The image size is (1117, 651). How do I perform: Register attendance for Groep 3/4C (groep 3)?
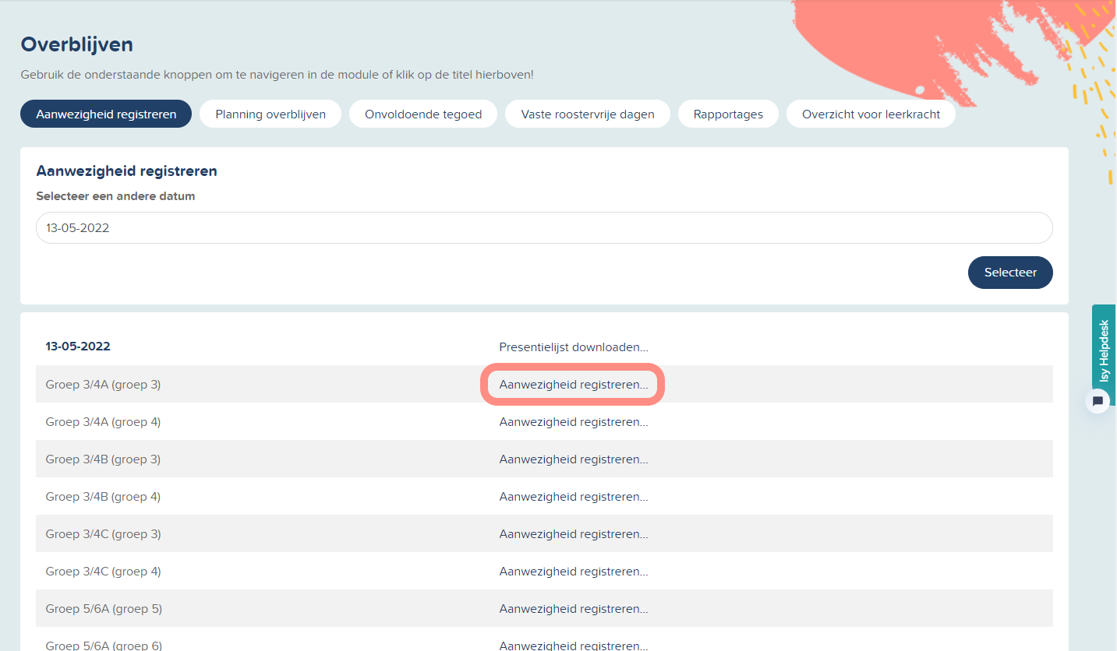click(x=574, y=533)
